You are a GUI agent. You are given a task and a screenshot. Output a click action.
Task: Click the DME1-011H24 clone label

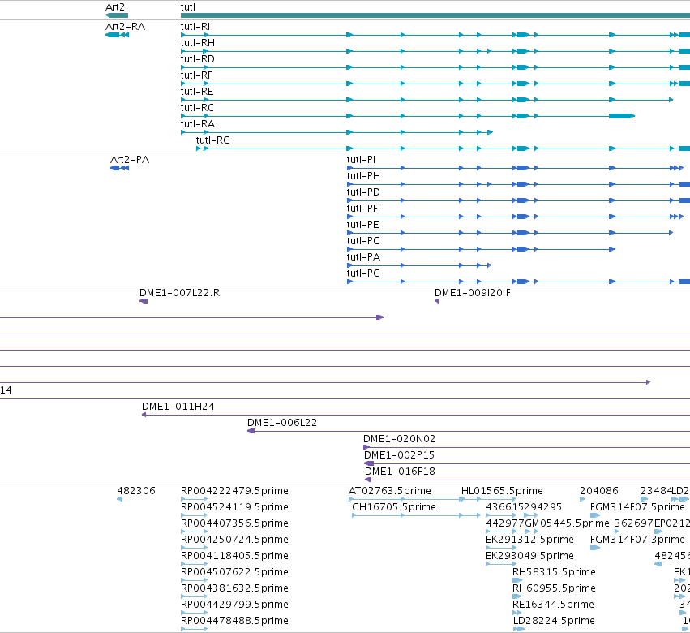(178, 406)
